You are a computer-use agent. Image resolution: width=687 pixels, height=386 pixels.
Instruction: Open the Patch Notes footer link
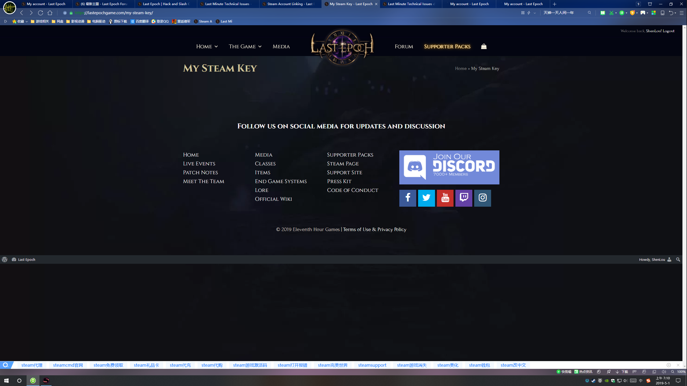click(200, 172)
